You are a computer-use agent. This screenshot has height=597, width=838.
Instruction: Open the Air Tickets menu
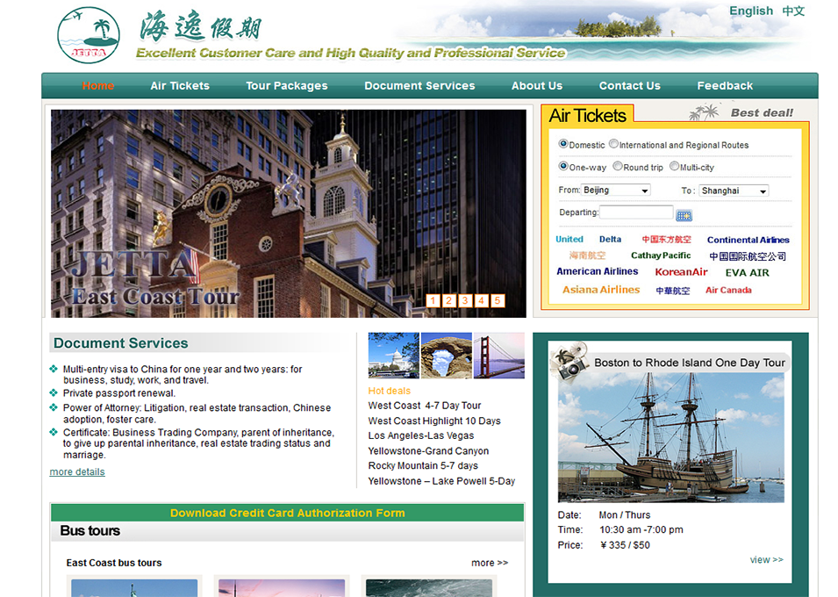(180, 85)
